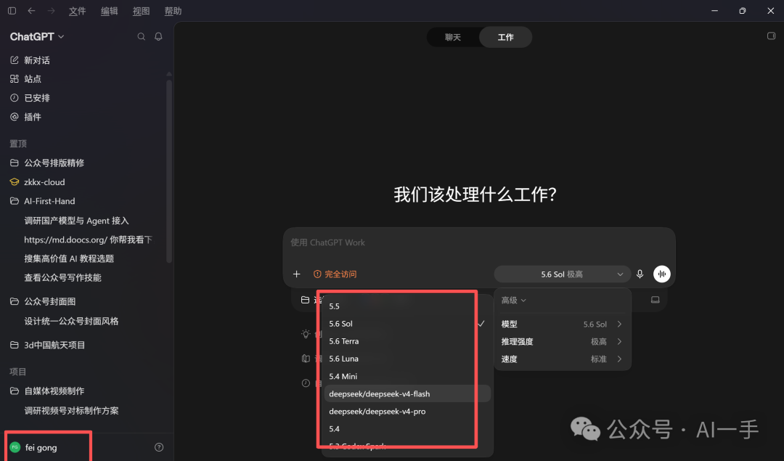
Task: Open conversation 搜集高价值 AI 教程选题
Action: tap(69, 258)
